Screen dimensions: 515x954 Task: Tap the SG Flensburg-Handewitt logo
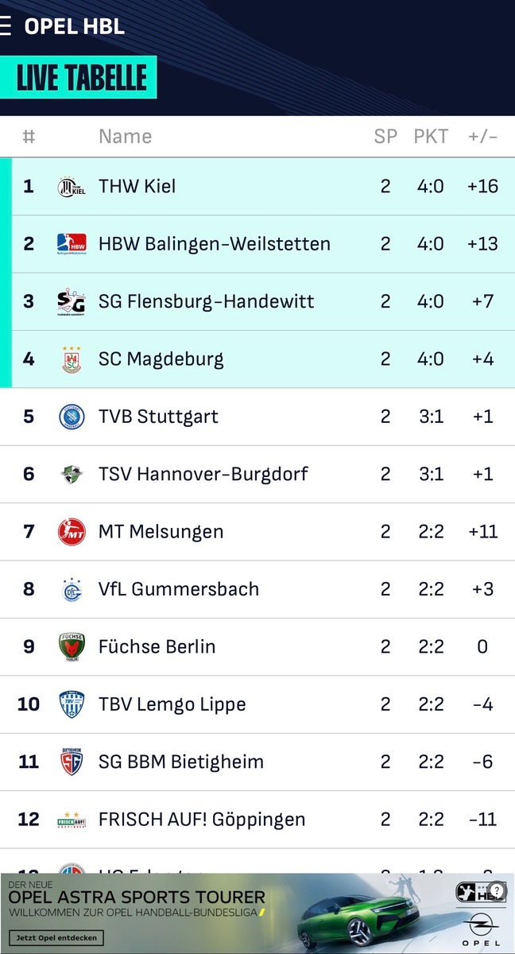pos(72,302)
